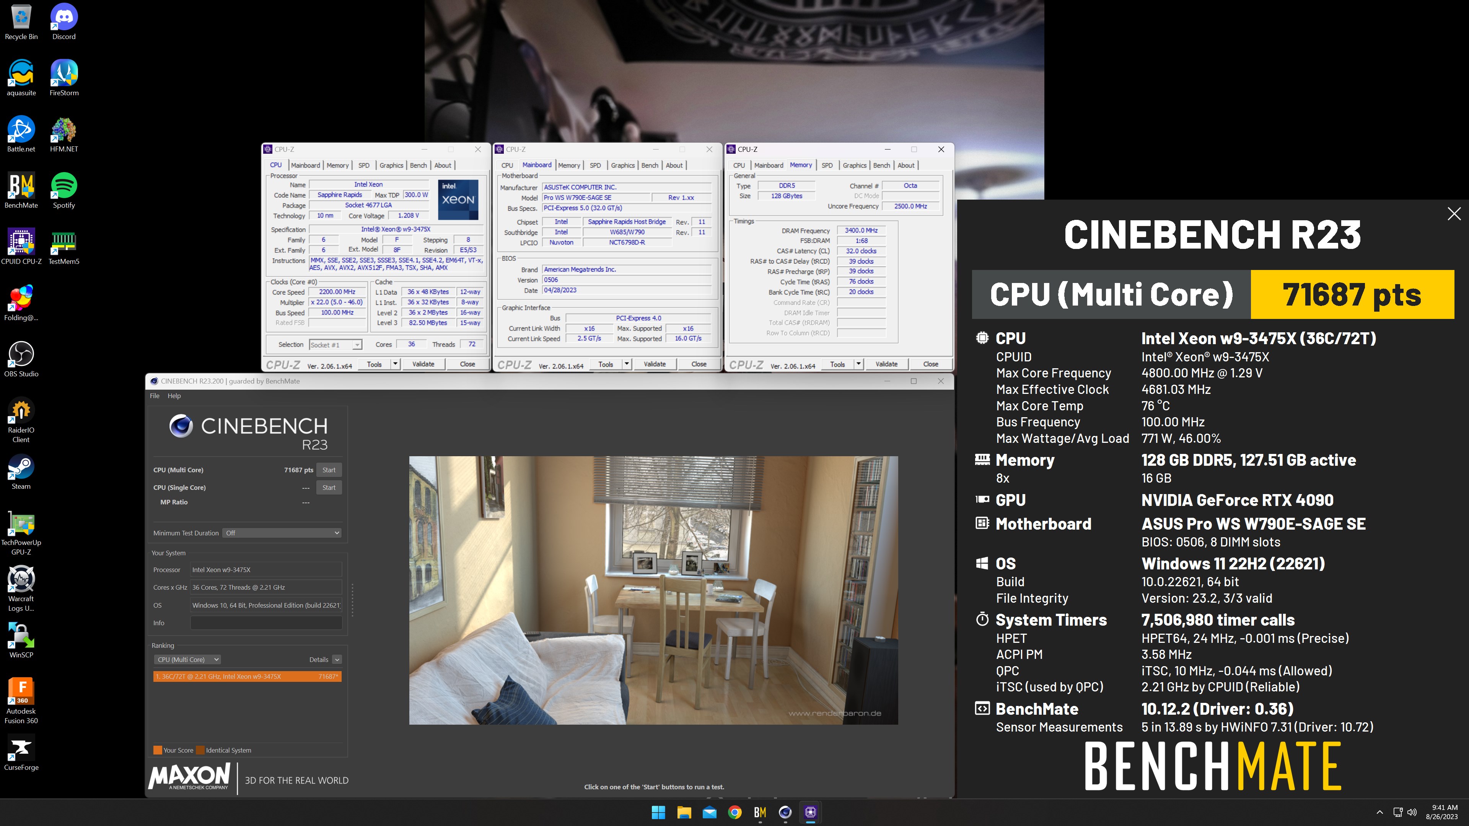Click Validate in the first CPU-Z window
Viewport: 1469px width, 826px height.
point(423,364)
